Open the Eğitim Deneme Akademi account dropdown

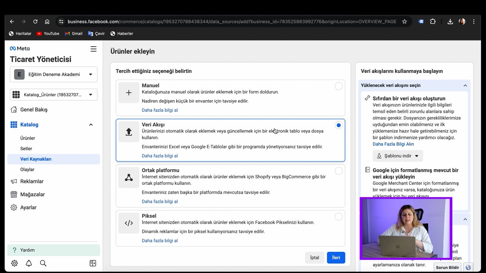coord(54,74)
